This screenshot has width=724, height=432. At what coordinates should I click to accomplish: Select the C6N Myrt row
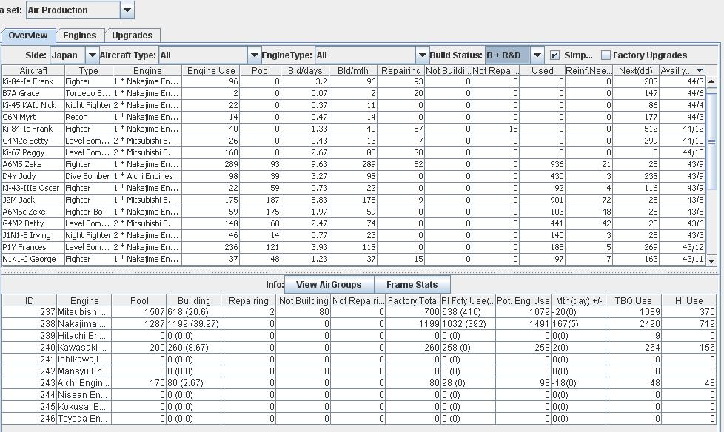pyautogui.click(x=354, y=117)
